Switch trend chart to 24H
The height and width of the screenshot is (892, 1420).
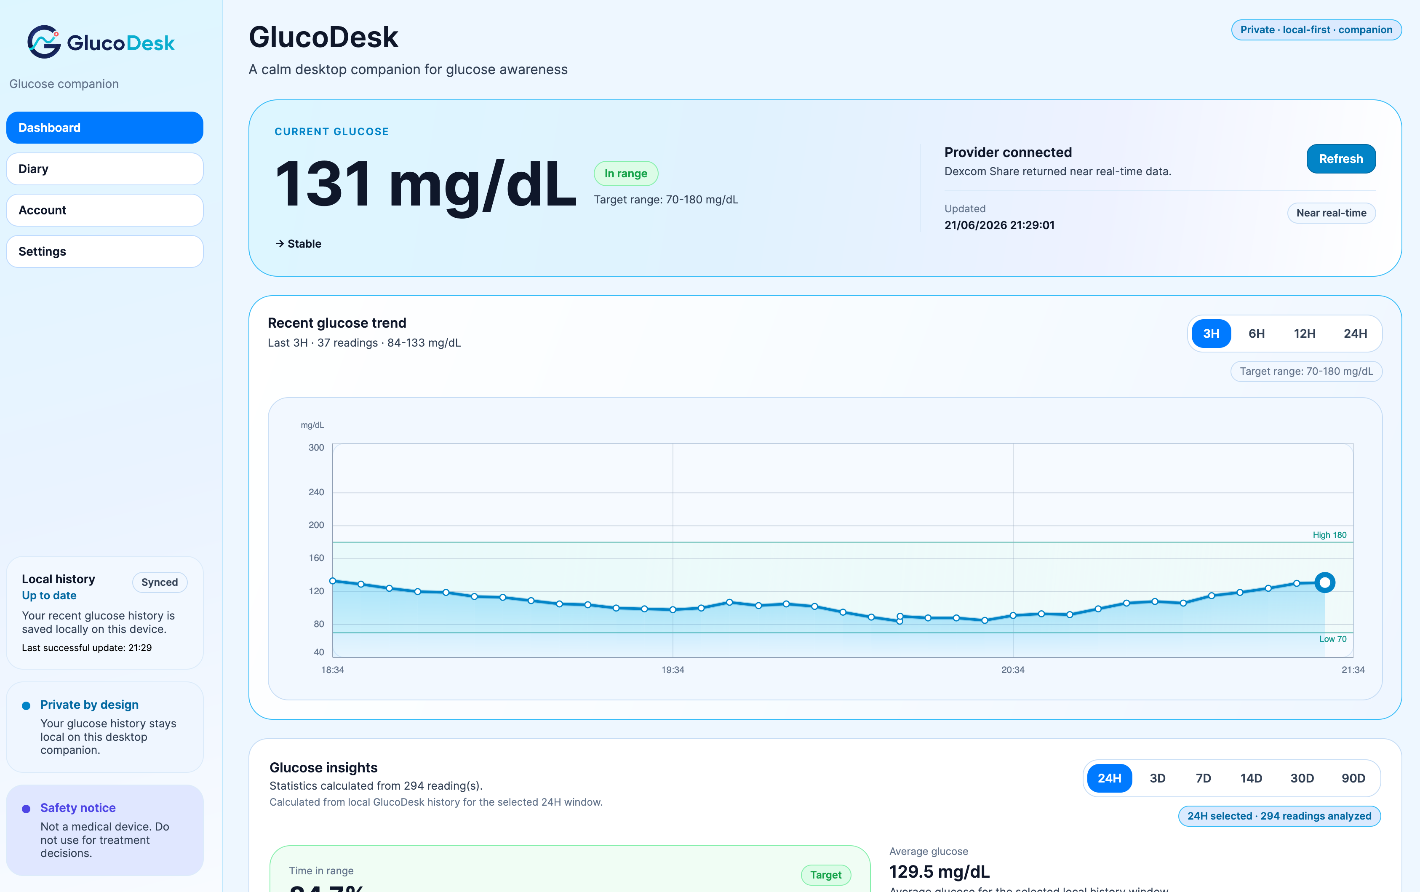[1355, 333]
